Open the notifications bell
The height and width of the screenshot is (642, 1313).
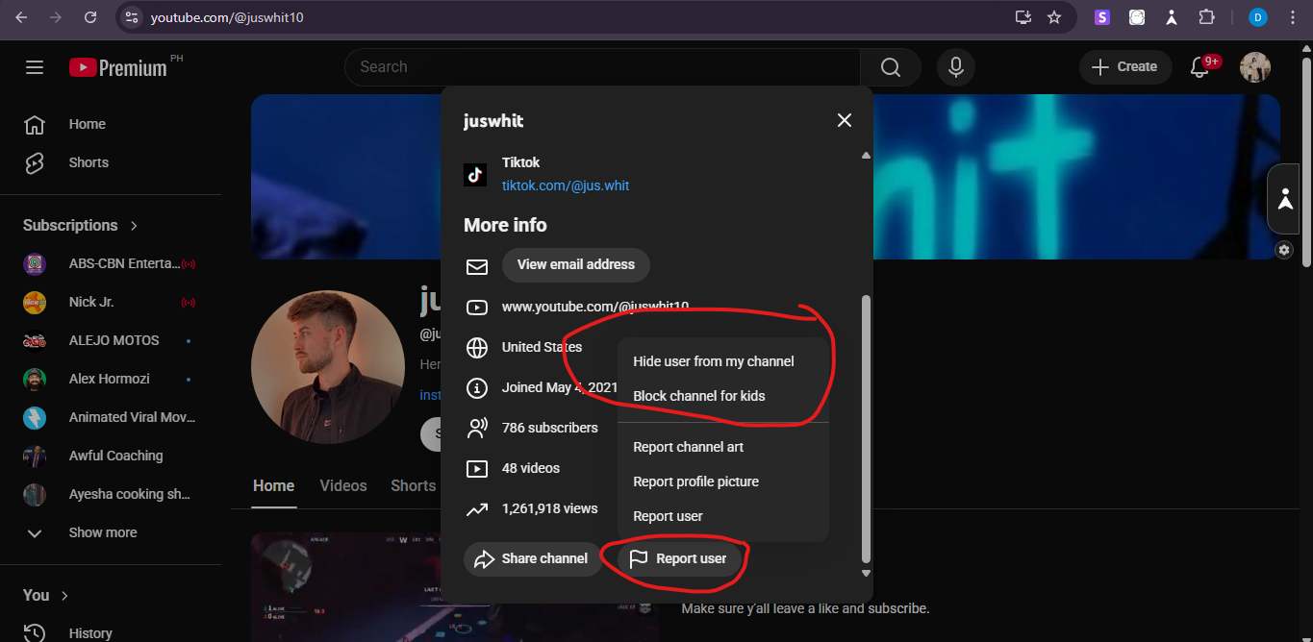(1200, 66)
